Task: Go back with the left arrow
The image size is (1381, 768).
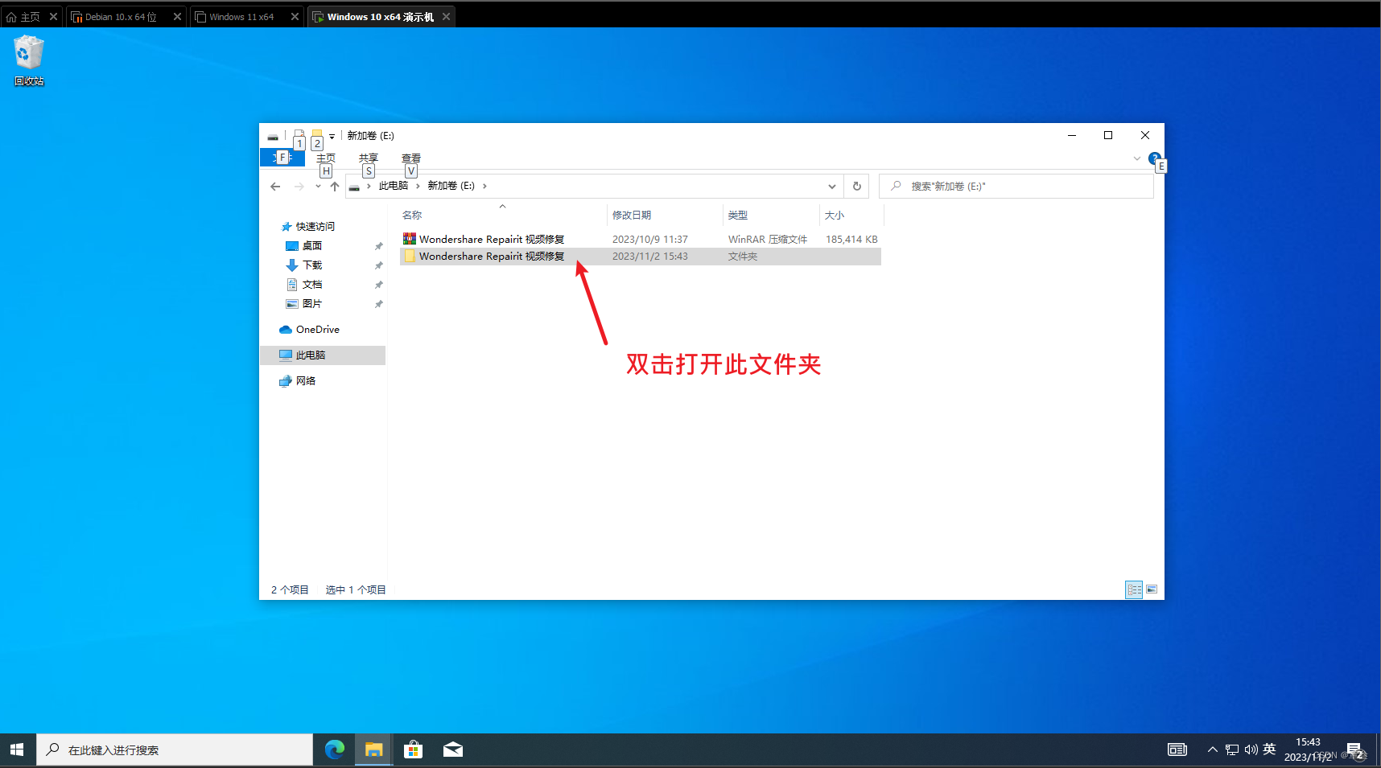Action: coord(275,187)
